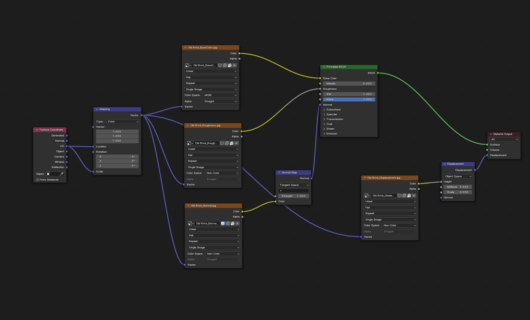
Task: Click Rotation X field in Mapping node
Action: tap(117, 157)
